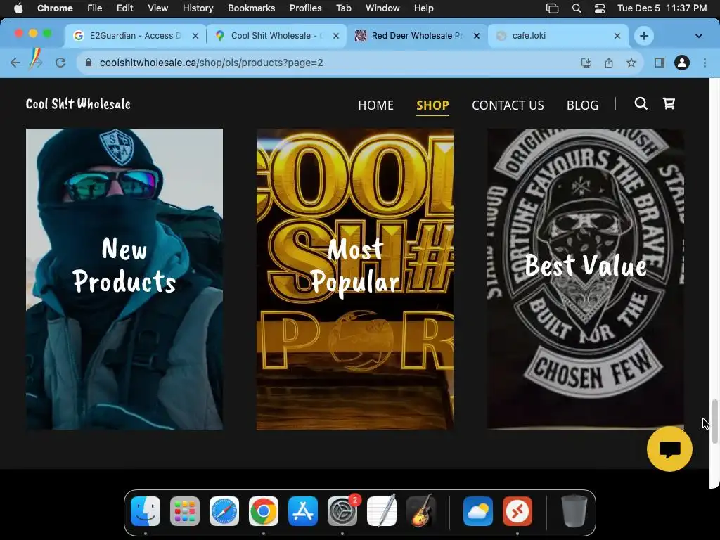The image size is (720, 540).
Task: Visit the BLOG link
Action: click(x=582, y=105)
